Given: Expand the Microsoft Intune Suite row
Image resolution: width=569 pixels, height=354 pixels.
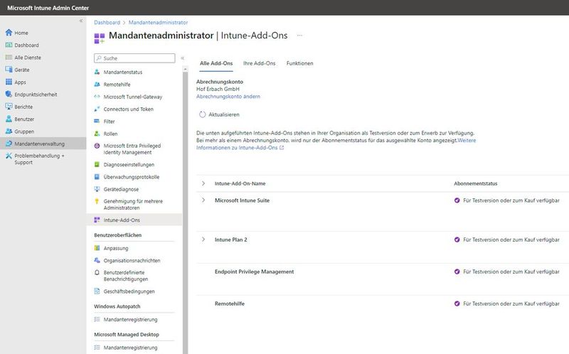Looking at the screenshot, I should pyautogui.click(x=203, y=200).
